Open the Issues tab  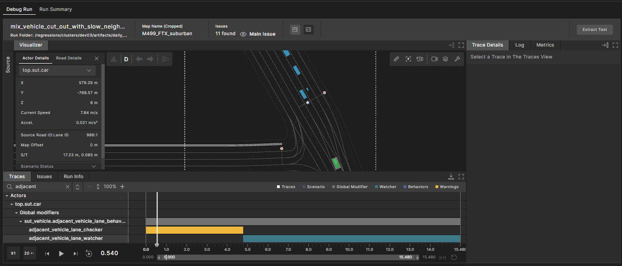44,176
